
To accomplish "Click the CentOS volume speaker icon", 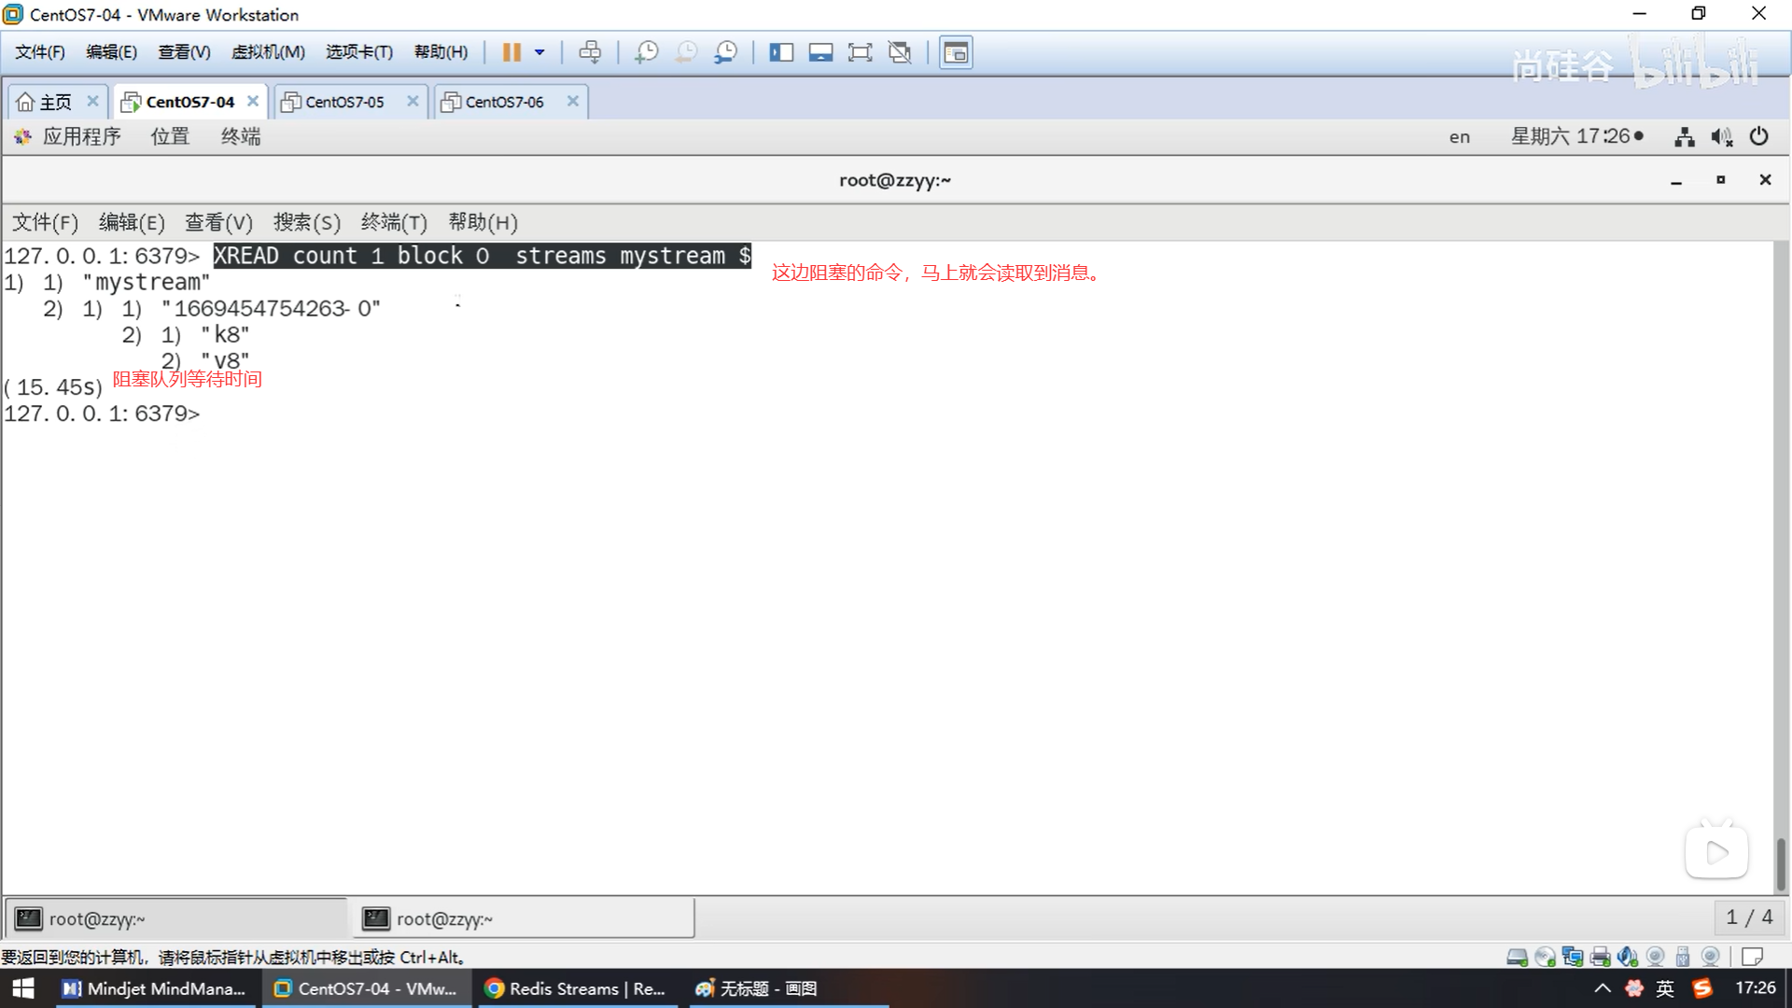I will point(1721,137).
